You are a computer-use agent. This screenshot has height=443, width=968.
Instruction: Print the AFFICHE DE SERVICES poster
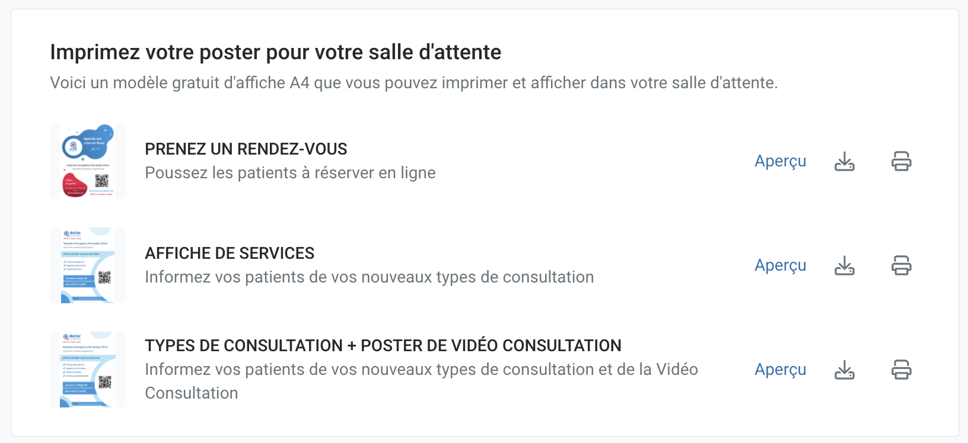(902, 265)
